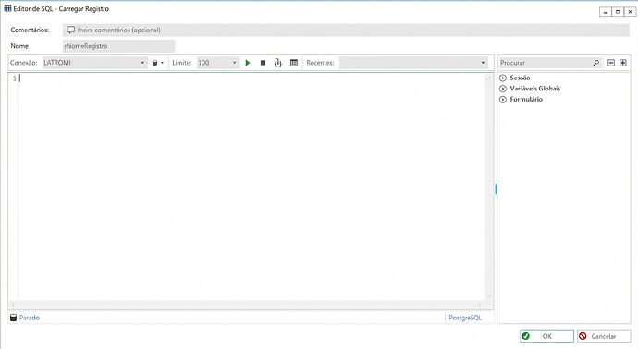Click the database icon next to the connection
This screenshot has width=638, height=349.
click(x=154, y=63)
